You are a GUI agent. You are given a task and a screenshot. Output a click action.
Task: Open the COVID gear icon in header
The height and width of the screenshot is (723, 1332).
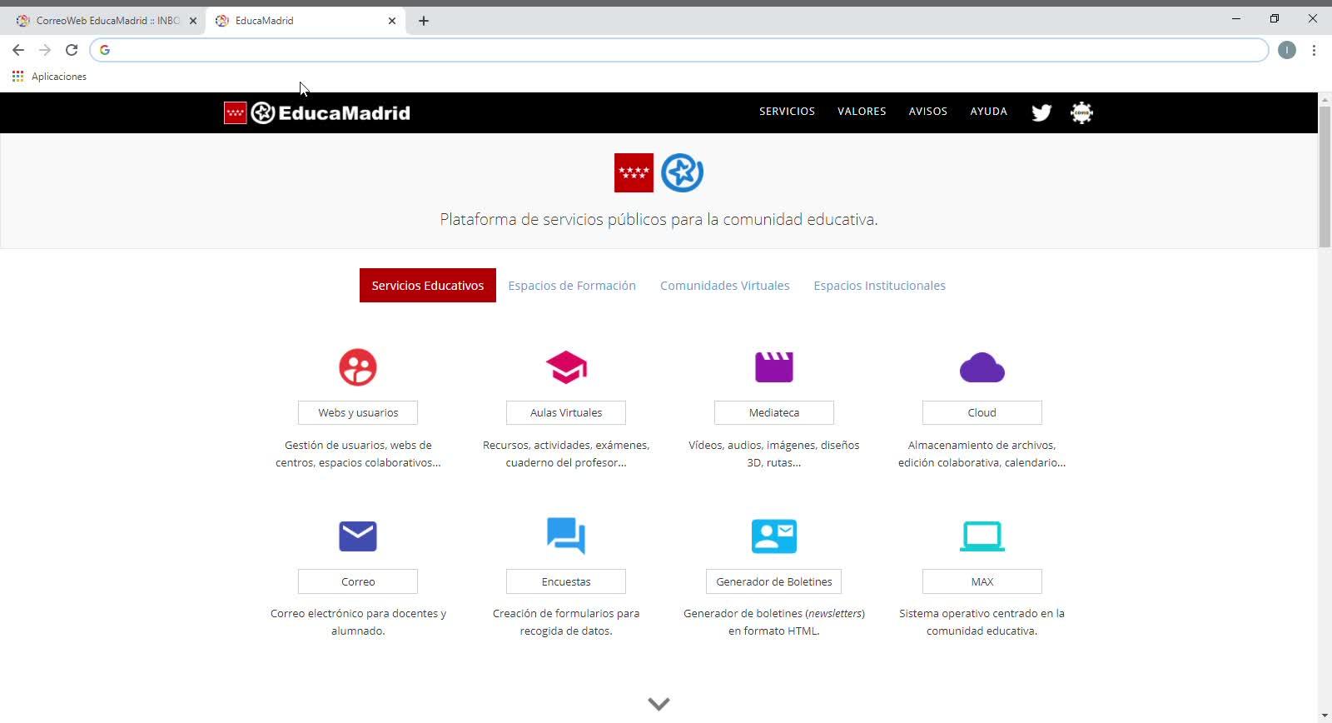coord(1081,112)
